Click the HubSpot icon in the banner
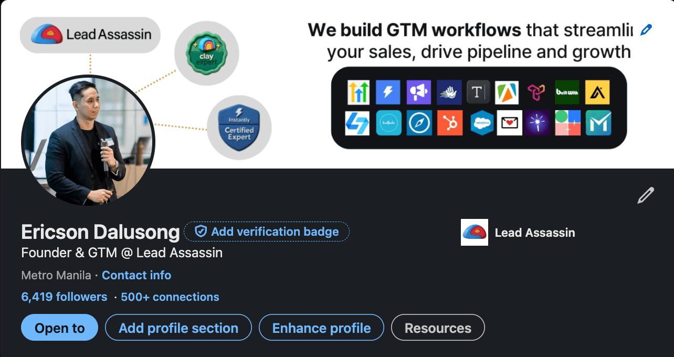 coord(449,123)
